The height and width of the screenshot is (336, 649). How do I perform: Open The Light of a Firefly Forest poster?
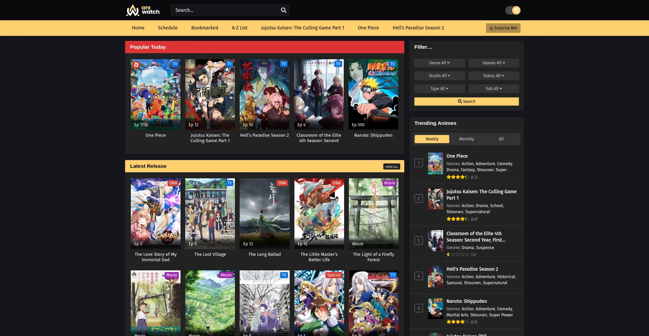pyautogui.click(x=373, y=214)
